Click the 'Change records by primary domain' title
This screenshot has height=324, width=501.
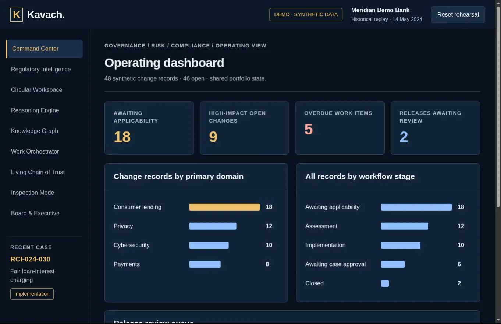[178, 176]
